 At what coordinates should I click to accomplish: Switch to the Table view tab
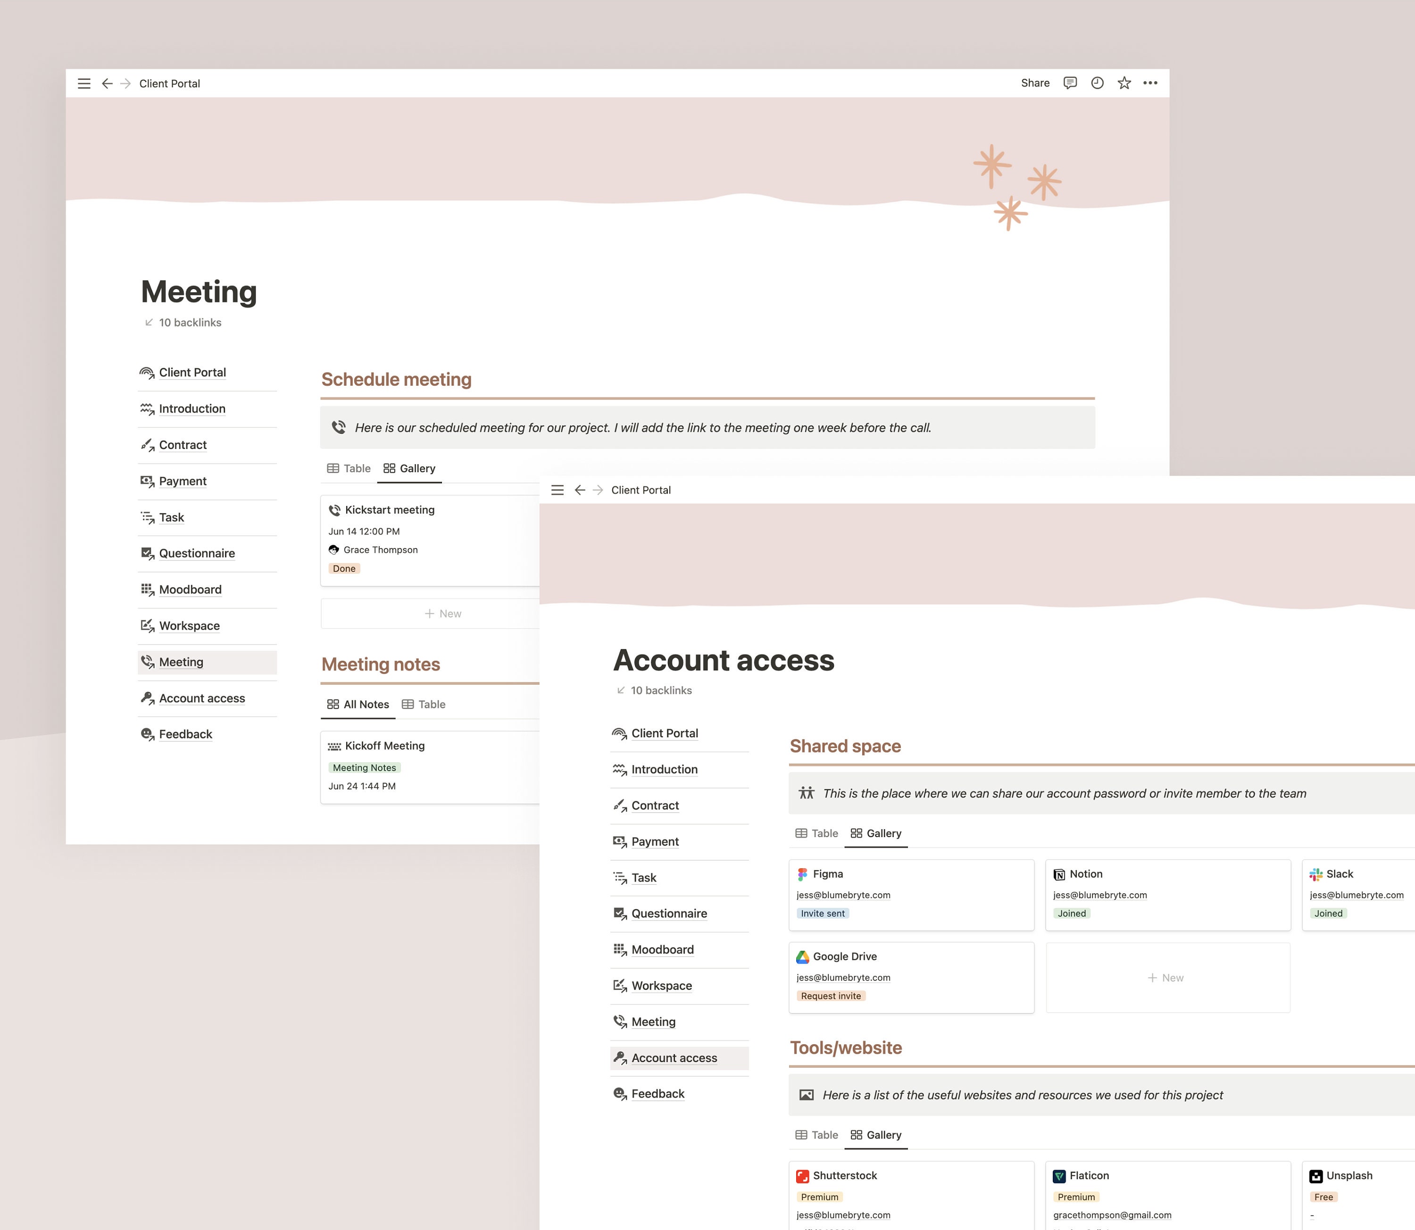(356, 468)
